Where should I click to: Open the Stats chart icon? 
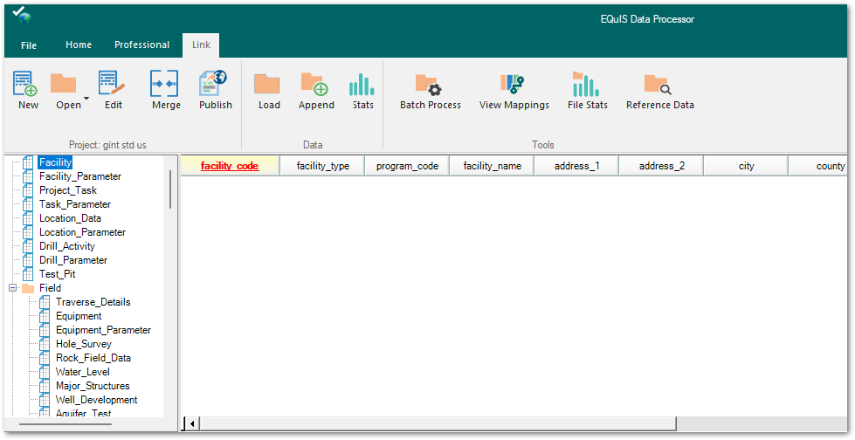(x=362, y=85)
